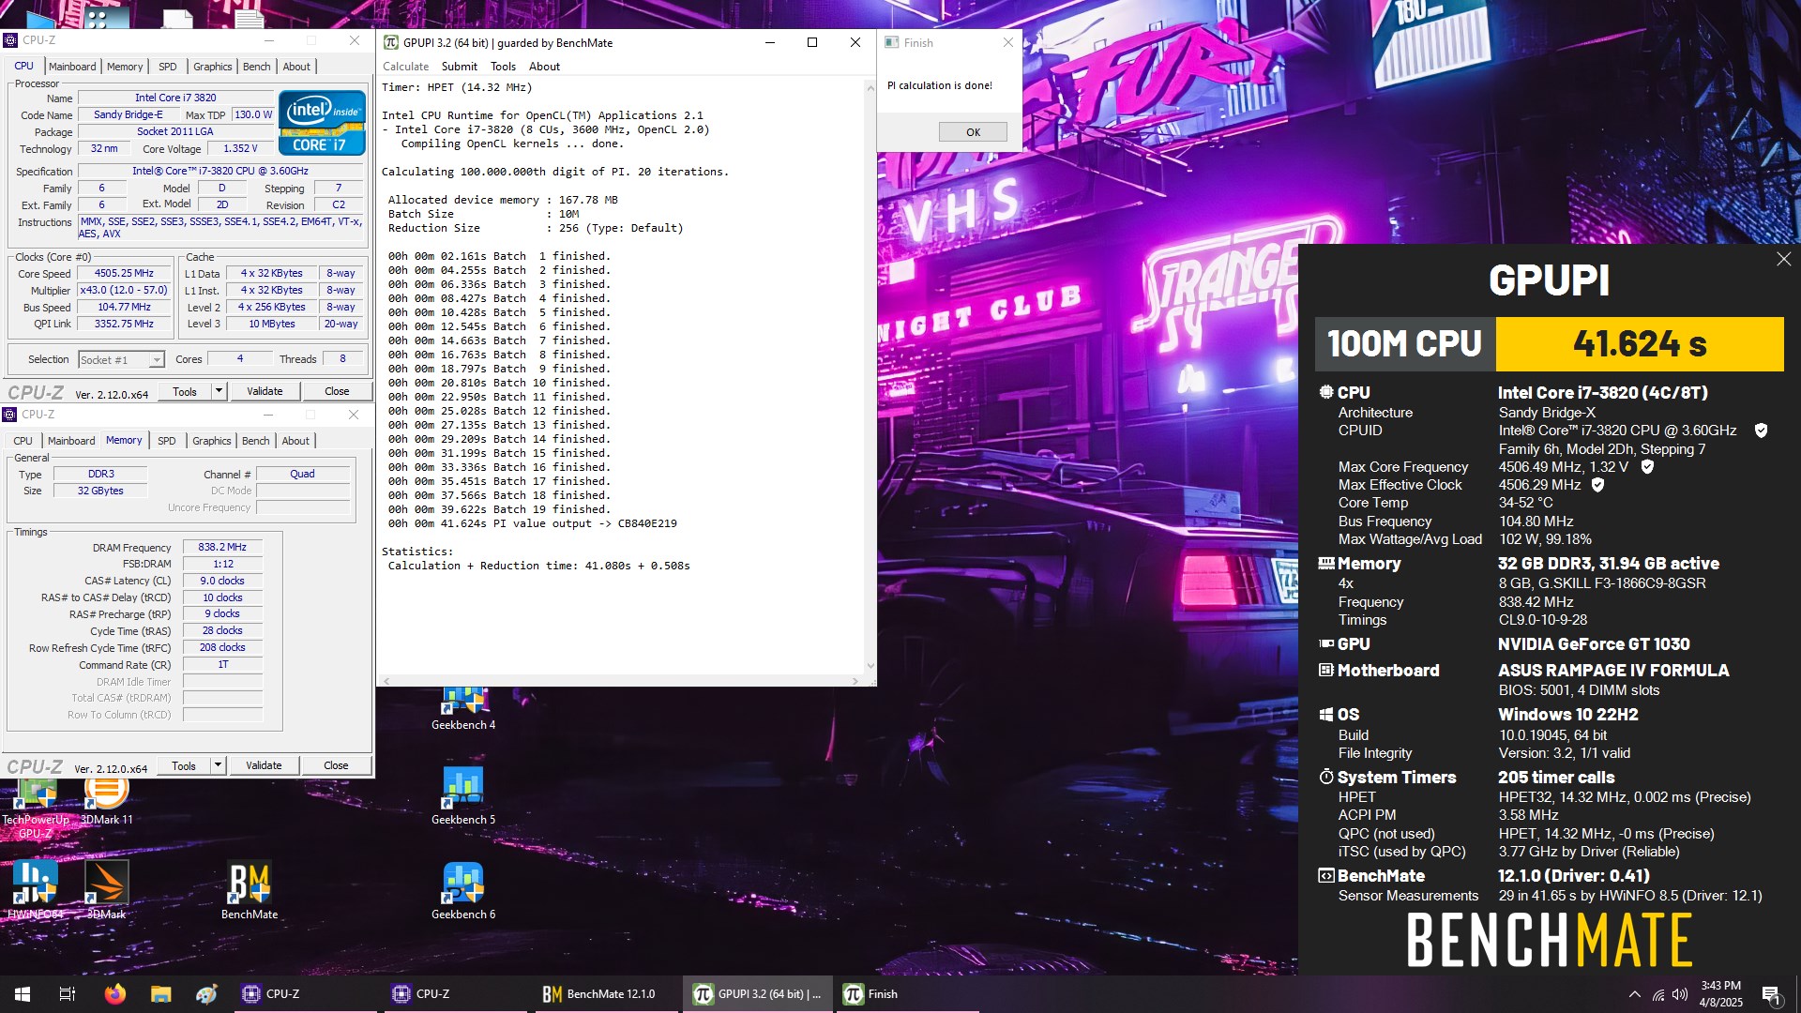Screen dimensions: 1801x1013
Task: Switch to first CPU-Z taskbar item
Action: (303, 994)
